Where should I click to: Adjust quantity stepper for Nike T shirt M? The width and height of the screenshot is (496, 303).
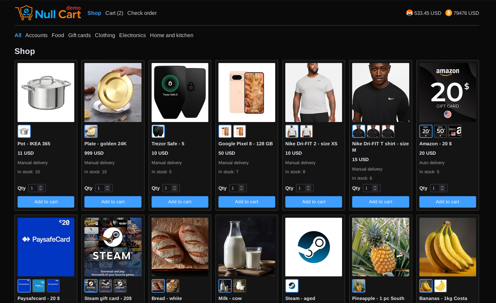point(375,188)
